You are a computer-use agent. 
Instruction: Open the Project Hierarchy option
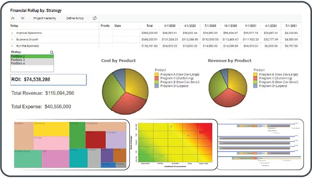[x=45, y=18]
